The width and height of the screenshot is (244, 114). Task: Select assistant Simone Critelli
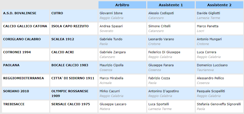[x=159, y=26]
